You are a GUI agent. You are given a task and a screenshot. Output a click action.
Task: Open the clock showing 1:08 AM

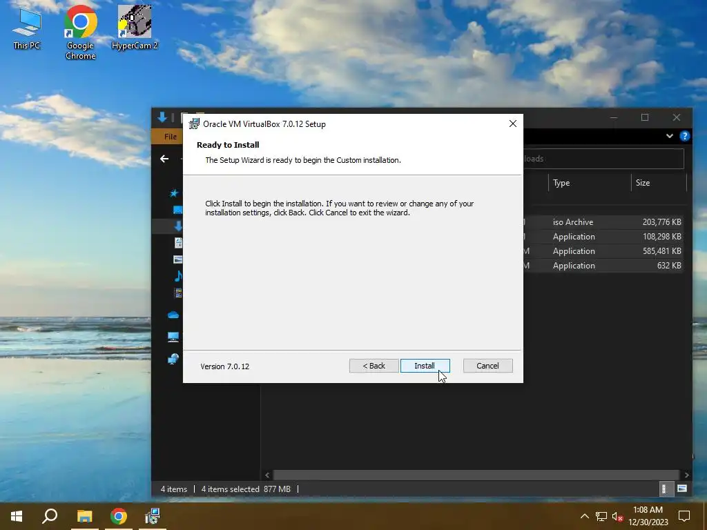[648, 516]
